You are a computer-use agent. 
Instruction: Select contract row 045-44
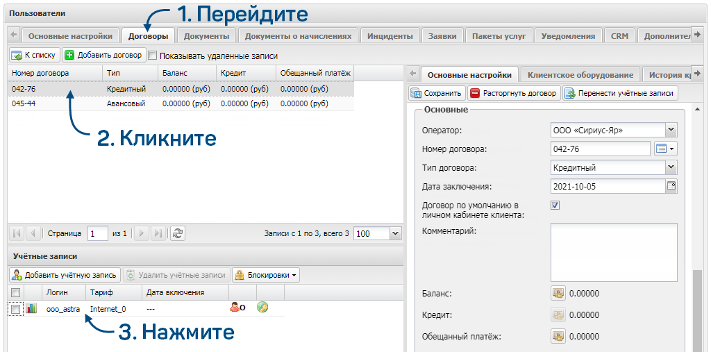coord(181,104)
